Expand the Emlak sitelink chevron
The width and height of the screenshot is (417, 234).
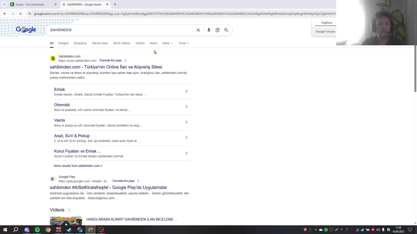pyautogui.click(x=186, y=91)
